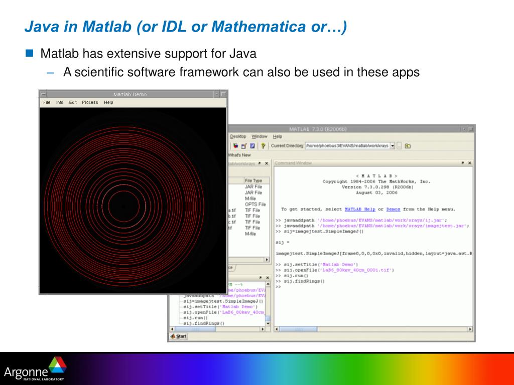Launch the GUIDE icon in MATLAB toolbar
This screenshot has height=385, width=514.
click(x=244, y=146)
